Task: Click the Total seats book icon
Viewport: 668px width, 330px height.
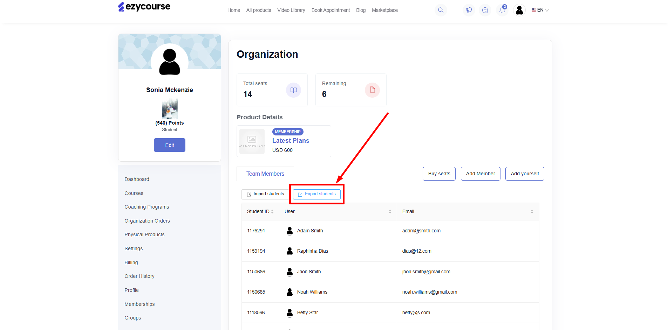Action: coord(293,90)
